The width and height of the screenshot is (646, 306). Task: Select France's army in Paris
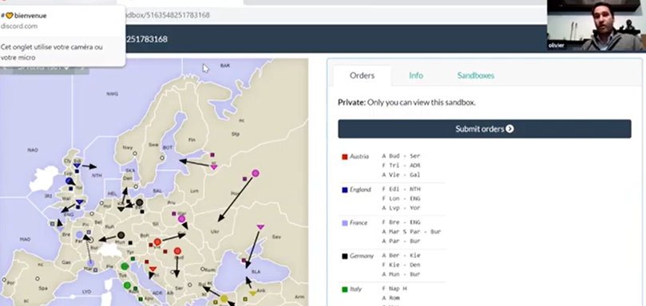pos(80,235)
